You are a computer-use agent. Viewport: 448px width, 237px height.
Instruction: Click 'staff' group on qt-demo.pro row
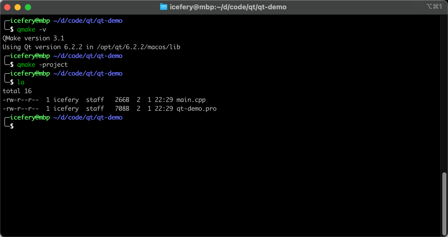tap(95, 109)
